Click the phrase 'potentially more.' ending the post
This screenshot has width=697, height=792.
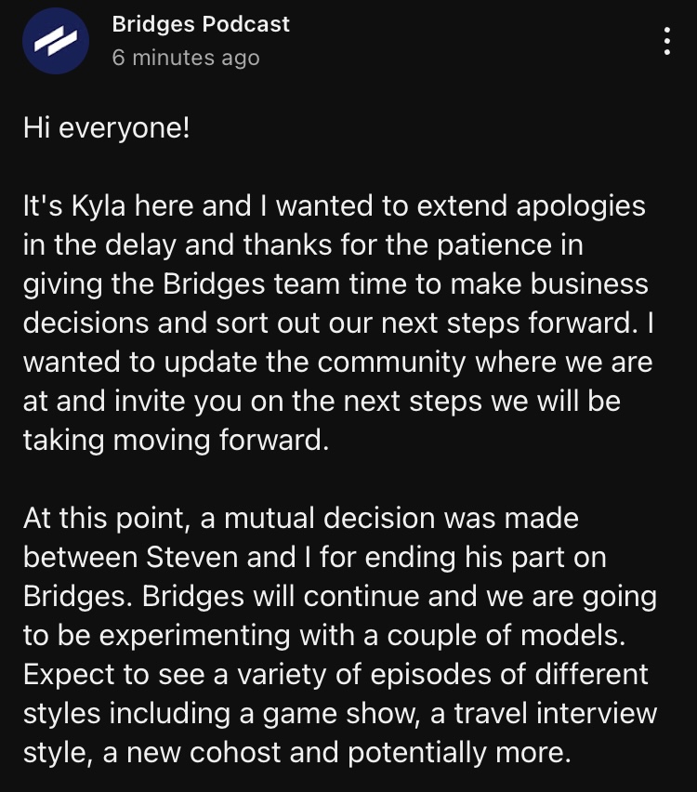[459, 753]
